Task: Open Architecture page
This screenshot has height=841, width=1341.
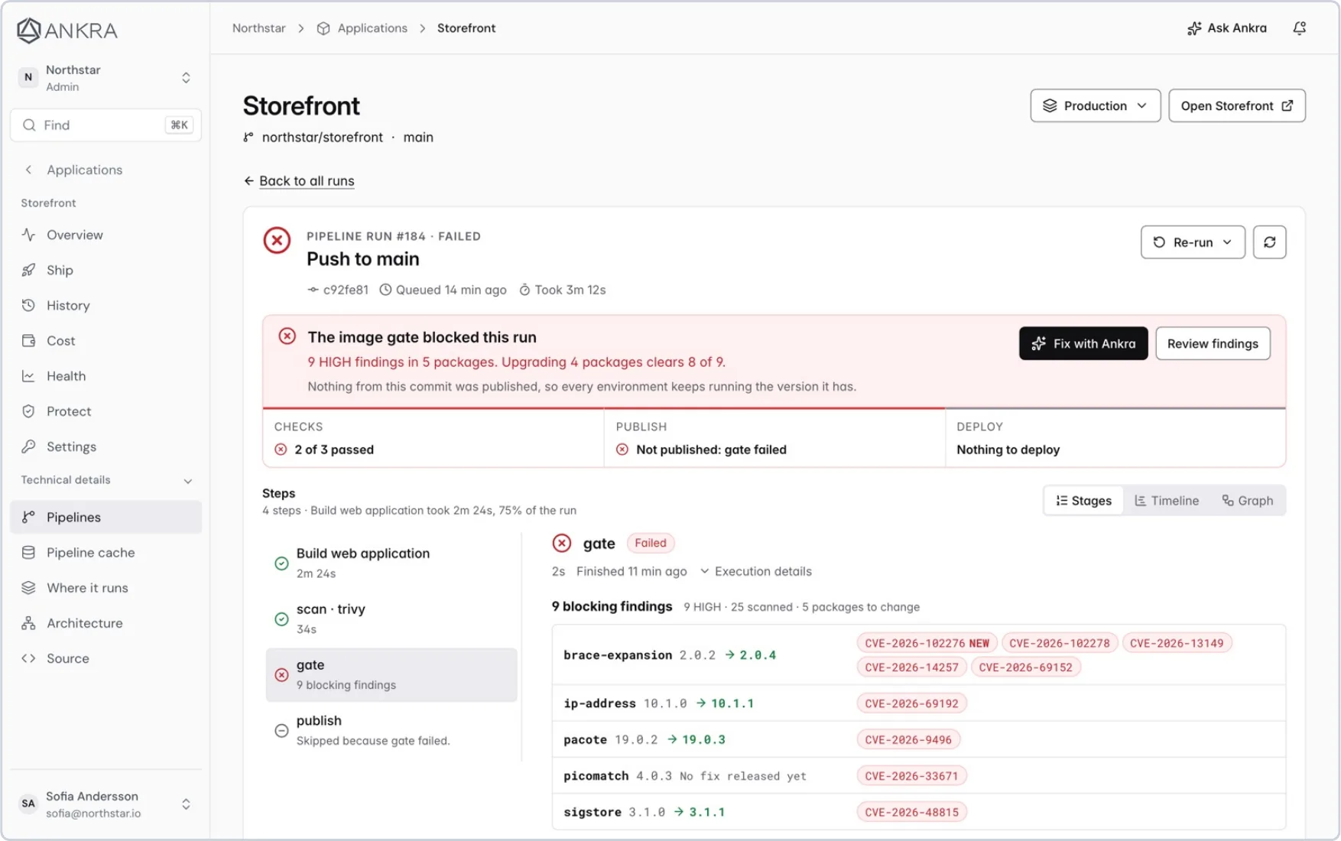Action: click(106, 622)
